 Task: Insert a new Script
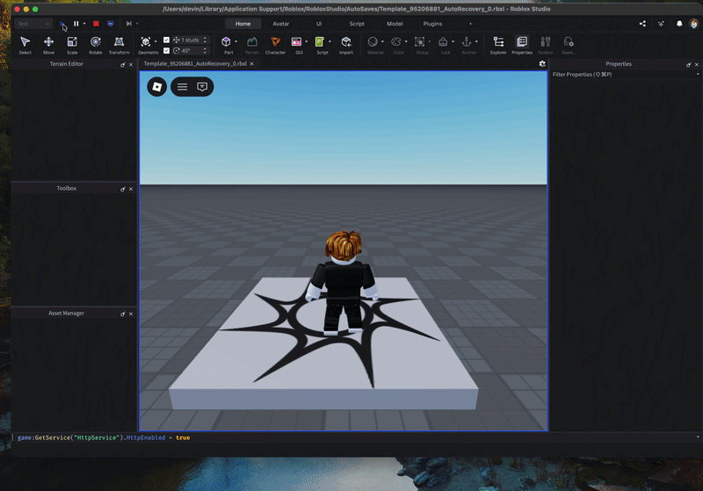[x=320, y=42]
